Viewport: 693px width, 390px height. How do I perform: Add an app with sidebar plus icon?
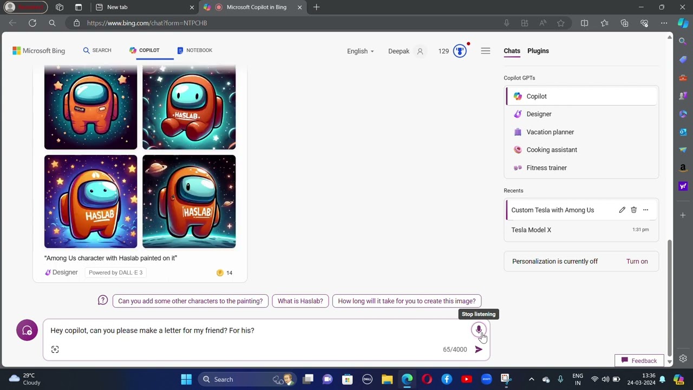point(683,215)
